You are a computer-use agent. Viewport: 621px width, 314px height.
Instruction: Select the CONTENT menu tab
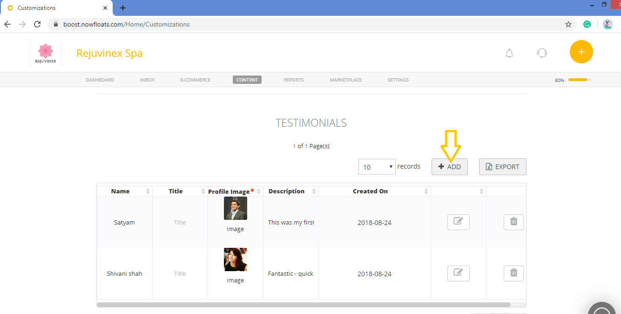coord(247,80)
